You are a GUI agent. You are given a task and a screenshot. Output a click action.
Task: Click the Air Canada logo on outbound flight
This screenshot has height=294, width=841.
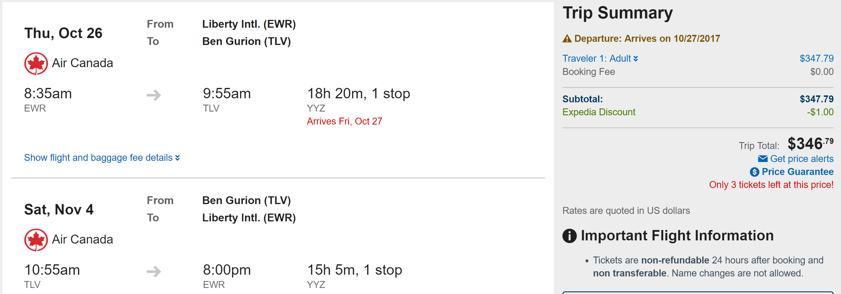(x=36, y=64)
